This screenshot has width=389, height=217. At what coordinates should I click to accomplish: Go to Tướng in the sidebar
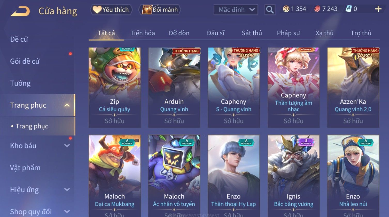click(20, 83)
